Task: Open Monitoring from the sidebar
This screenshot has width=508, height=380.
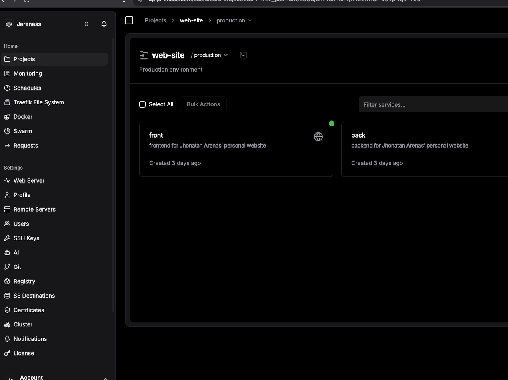Action: pyautogui.click(x=28, y=74)
